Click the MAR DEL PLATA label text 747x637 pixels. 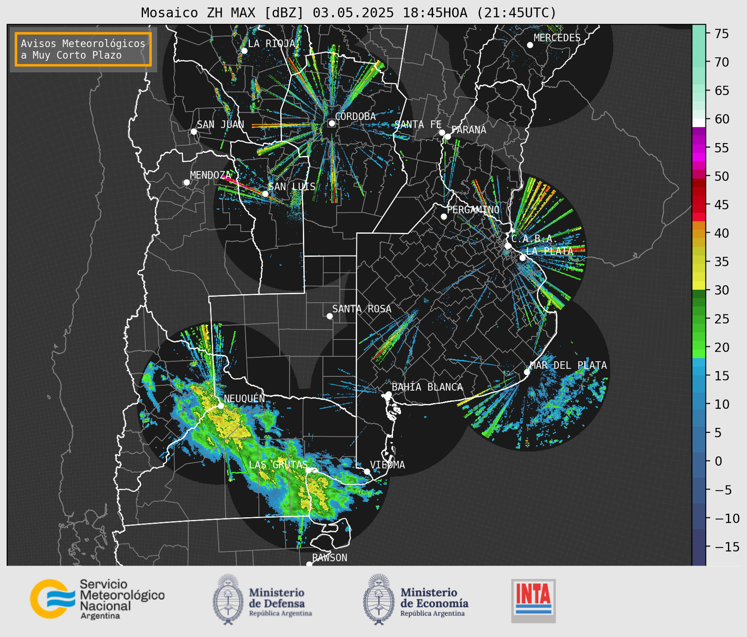point(568,365)
